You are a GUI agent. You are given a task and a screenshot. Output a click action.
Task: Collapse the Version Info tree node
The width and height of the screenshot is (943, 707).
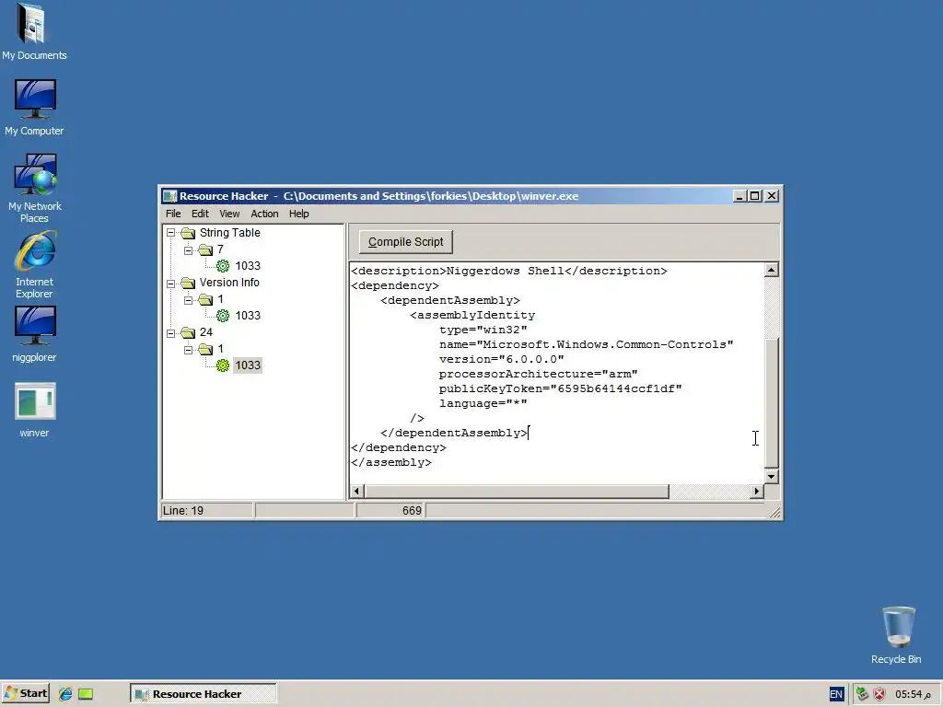click(x=170, y=283)
